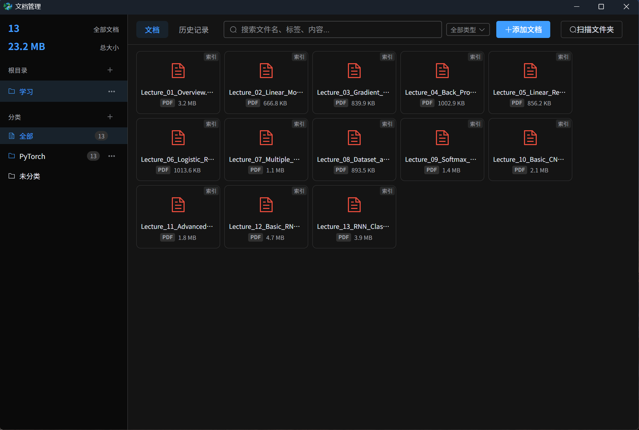Screen dimensions: 639x430
Task: Click the PDF icon of Lecture_06_Logistic_R
Action: [x=178, y=138]
